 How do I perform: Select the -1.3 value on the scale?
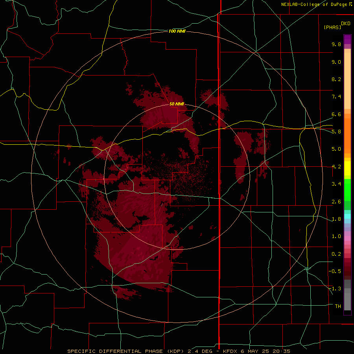coord(335,289)
